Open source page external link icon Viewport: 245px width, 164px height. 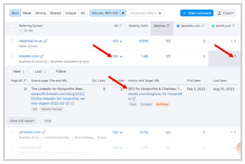(73, 103)
